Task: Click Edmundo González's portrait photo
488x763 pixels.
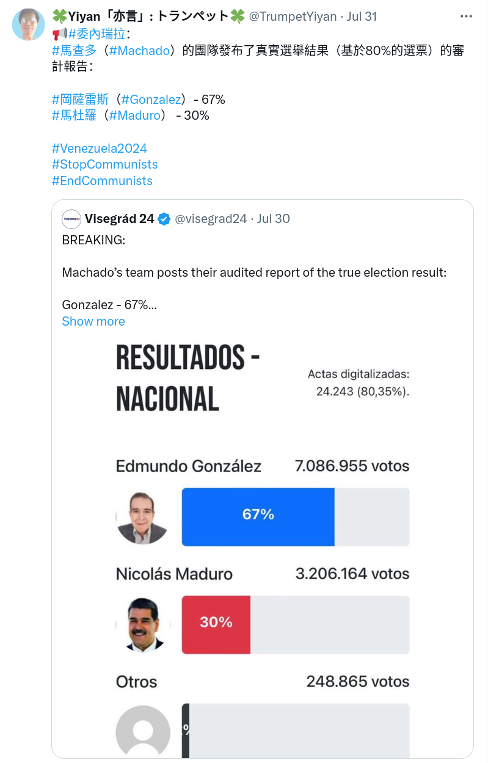Action: pyautogui.click(x=143, y=517)
